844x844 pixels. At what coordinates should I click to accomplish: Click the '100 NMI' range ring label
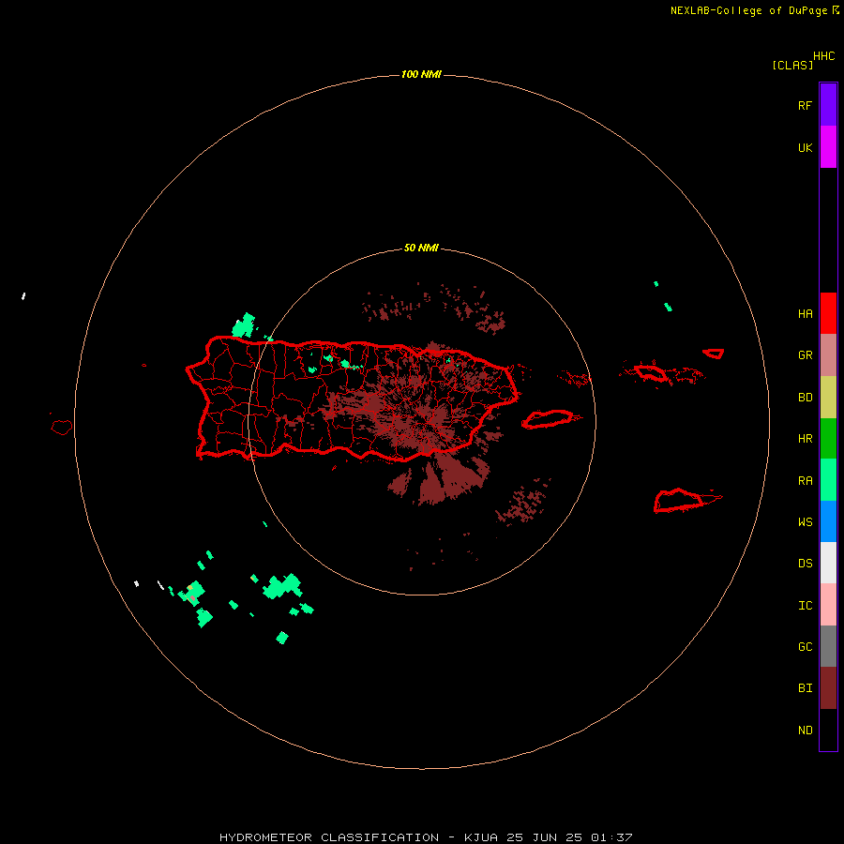(x=421, y=74)
